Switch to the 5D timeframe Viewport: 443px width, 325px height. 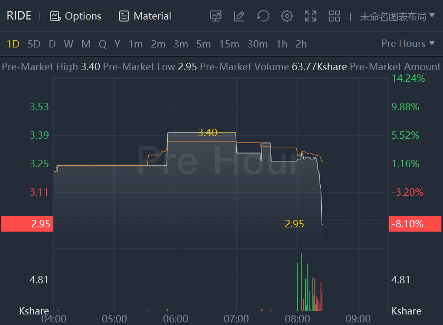click(x=34, y=44)
